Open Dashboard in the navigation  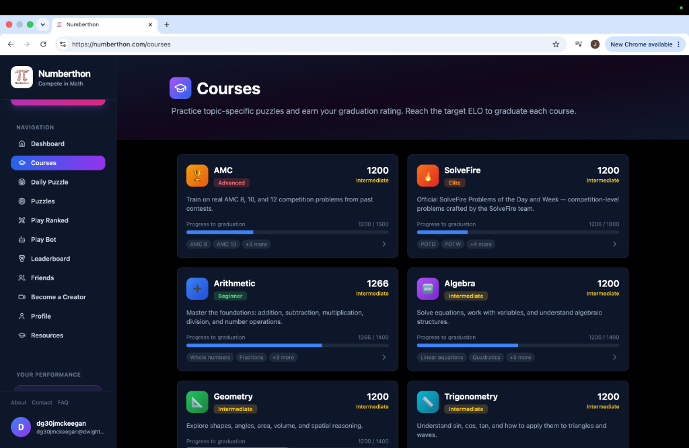click(x=58, y=143)
